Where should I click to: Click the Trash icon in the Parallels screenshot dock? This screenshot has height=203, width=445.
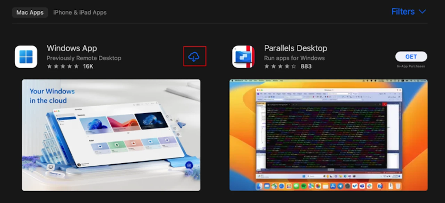pyautogui.click(x=398, y=186)
